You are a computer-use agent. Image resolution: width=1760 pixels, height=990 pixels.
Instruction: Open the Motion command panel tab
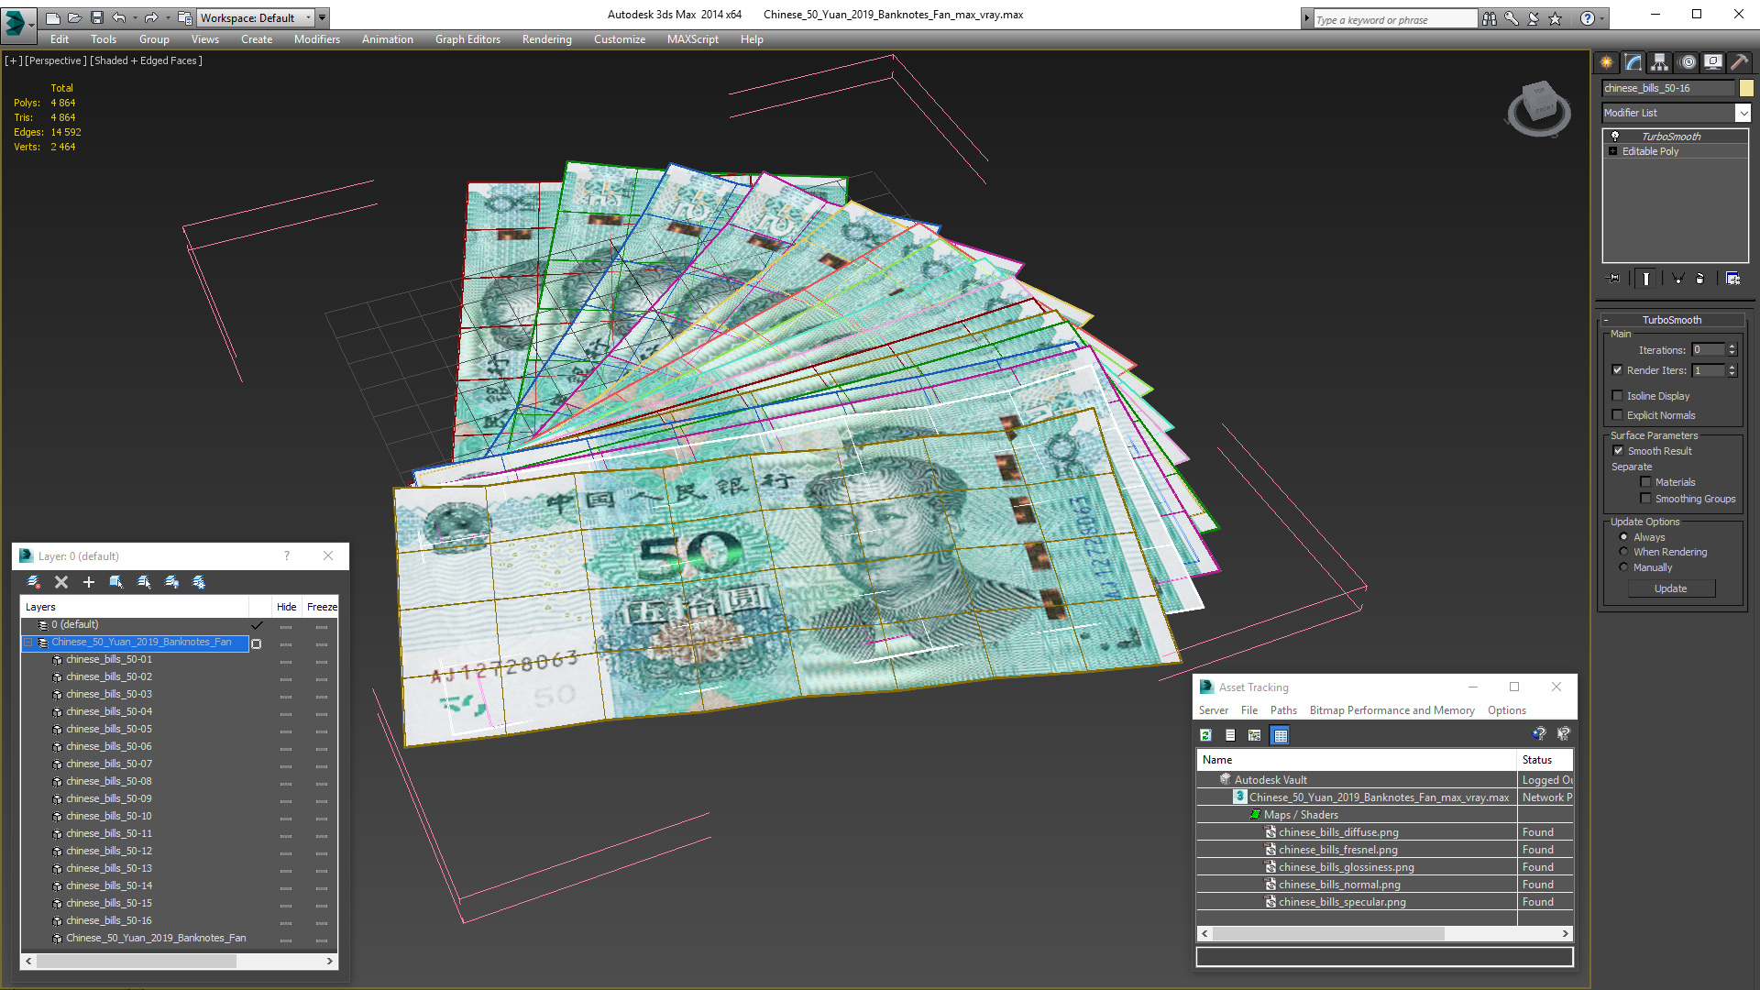[1687, 62]
